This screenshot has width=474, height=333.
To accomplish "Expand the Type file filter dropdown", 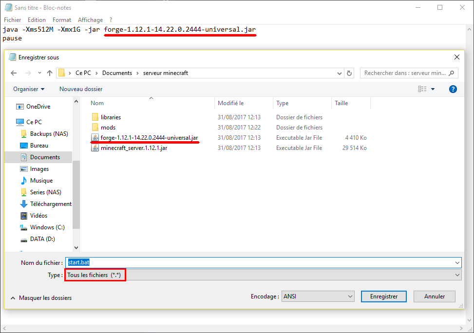I will (x=457, y=275).
